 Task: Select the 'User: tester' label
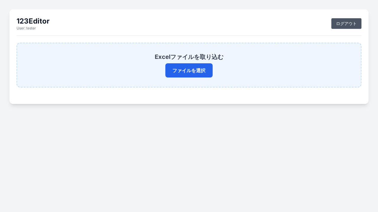coord(26,28)
